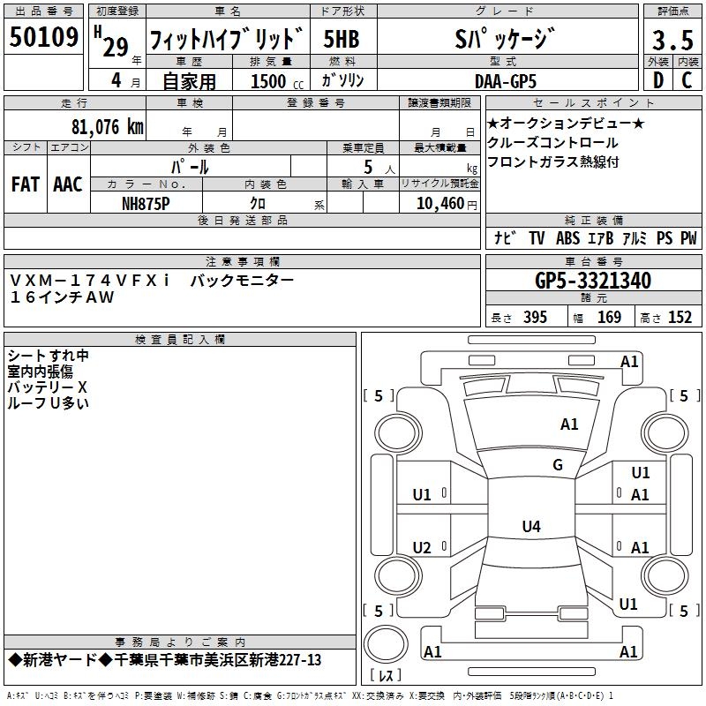
Task: Select the 出品番号 header
Action: tap(43, 11)
